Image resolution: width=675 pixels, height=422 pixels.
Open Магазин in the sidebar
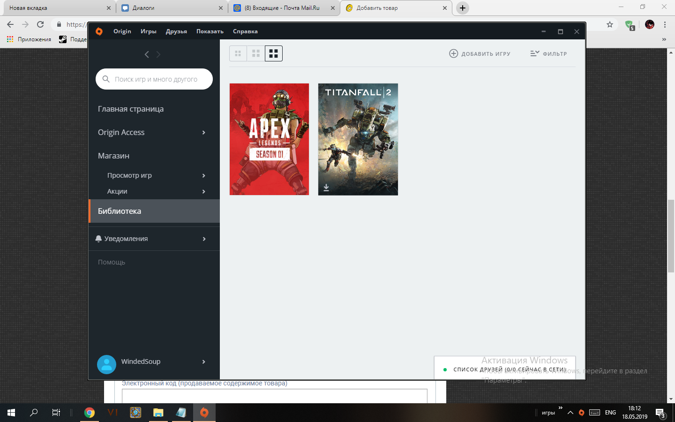pyautogui.click(x=113, y=156)
